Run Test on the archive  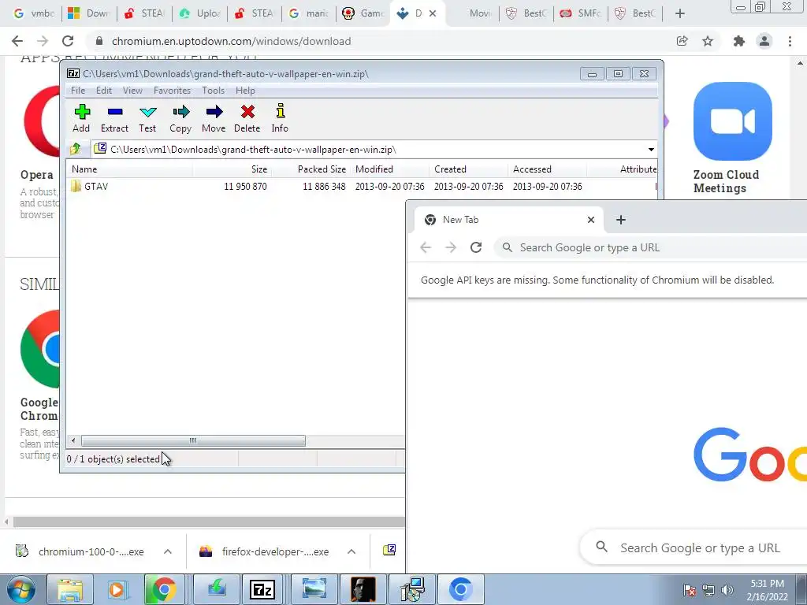coord(147,118)
